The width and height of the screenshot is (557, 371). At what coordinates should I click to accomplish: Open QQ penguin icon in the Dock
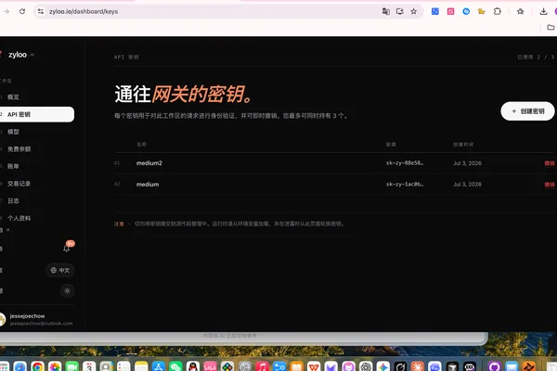coord(193,366)
